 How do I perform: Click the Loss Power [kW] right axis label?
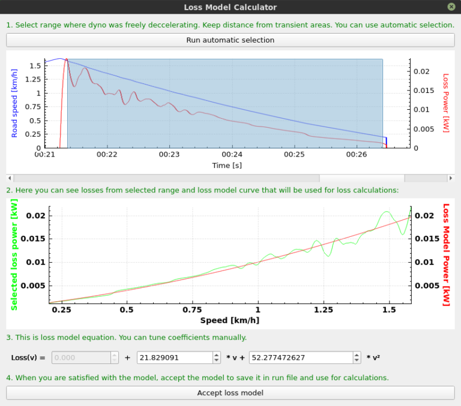click(x=445, y=103)
